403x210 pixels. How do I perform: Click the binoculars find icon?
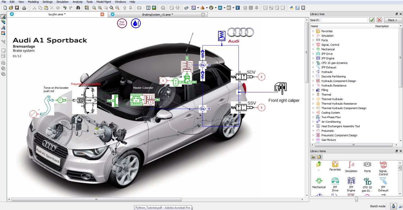pyautogui.click(x=78, y=8)
